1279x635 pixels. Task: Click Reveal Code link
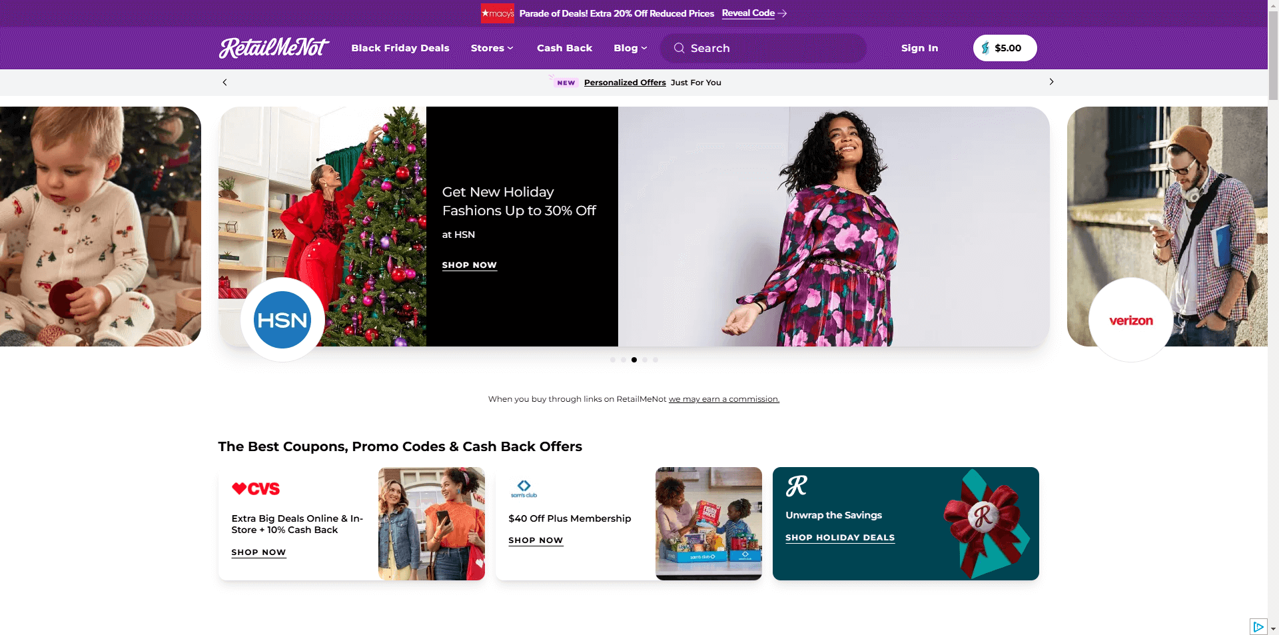pyautogui.click(x=748, y=13)
